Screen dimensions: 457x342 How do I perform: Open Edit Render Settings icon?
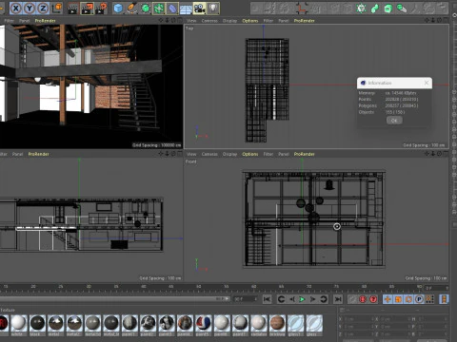(x=101, y=9)
